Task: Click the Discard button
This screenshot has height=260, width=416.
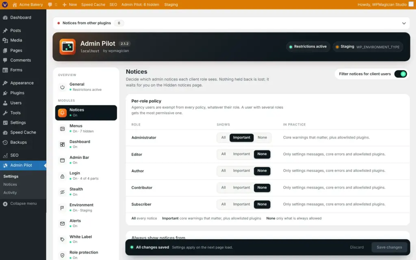Action: [x=357, y=247]
